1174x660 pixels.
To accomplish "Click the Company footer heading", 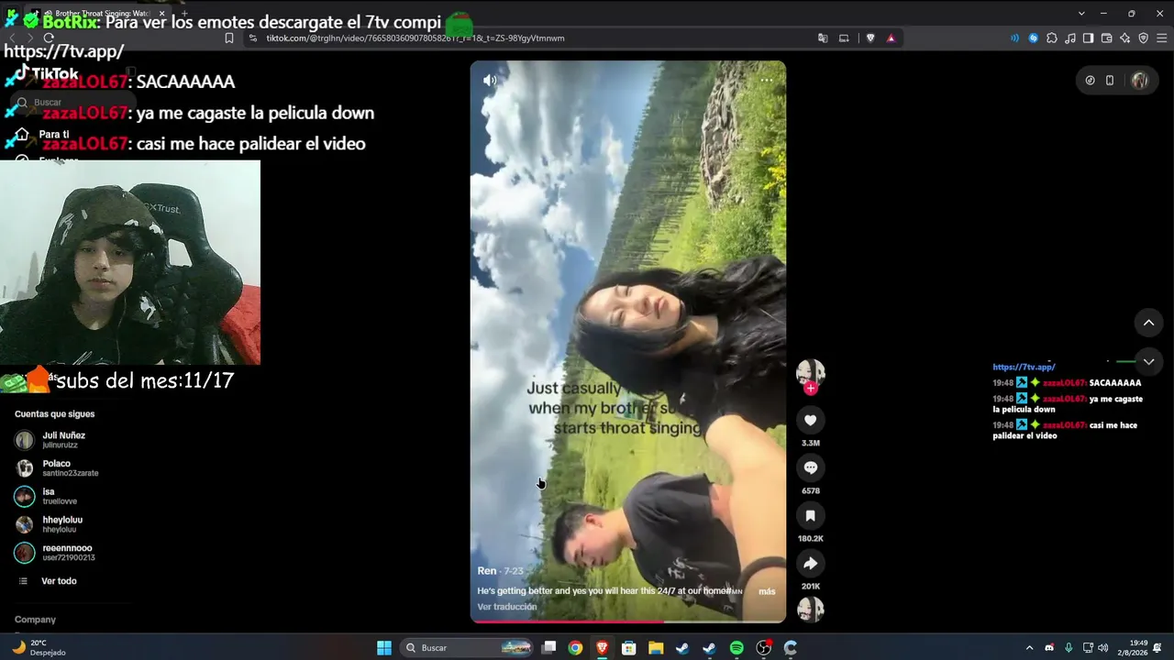I will [35, 620].
